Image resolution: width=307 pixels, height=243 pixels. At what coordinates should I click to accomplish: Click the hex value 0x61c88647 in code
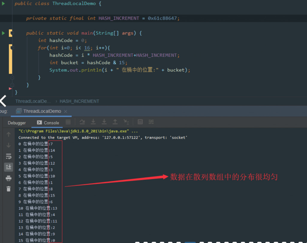click(163, 18)
